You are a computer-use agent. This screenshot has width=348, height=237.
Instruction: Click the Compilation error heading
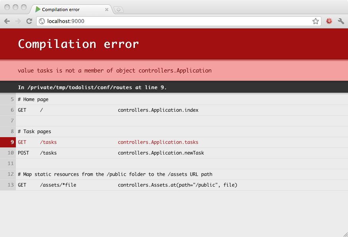(x=79, y=44)
